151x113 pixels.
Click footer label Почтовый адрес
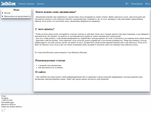click(8, 102)
